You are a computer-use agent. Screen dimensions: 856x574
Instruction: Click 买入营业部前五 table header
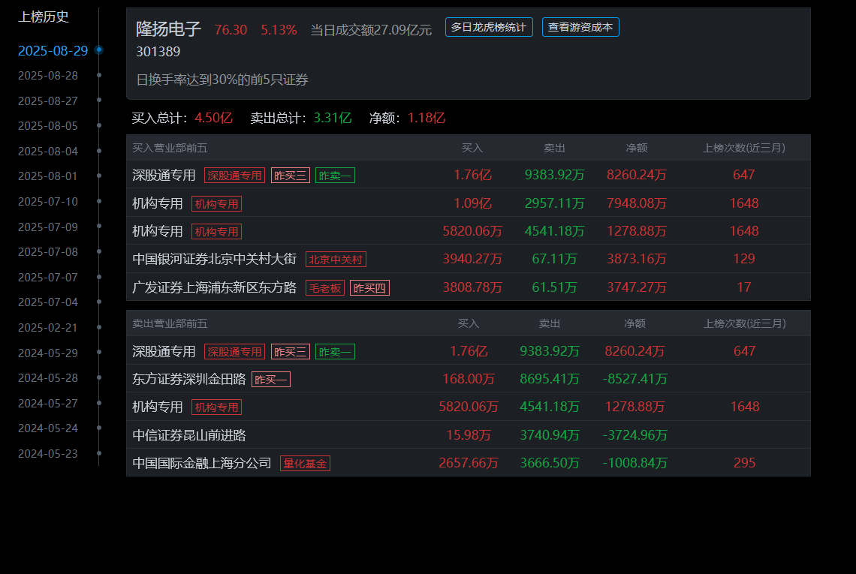pos(170,148)
